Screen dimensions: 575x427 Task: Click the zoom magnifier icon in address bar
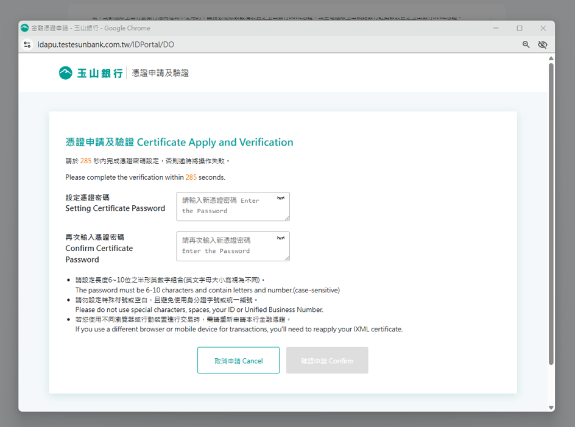pos(526,44)
